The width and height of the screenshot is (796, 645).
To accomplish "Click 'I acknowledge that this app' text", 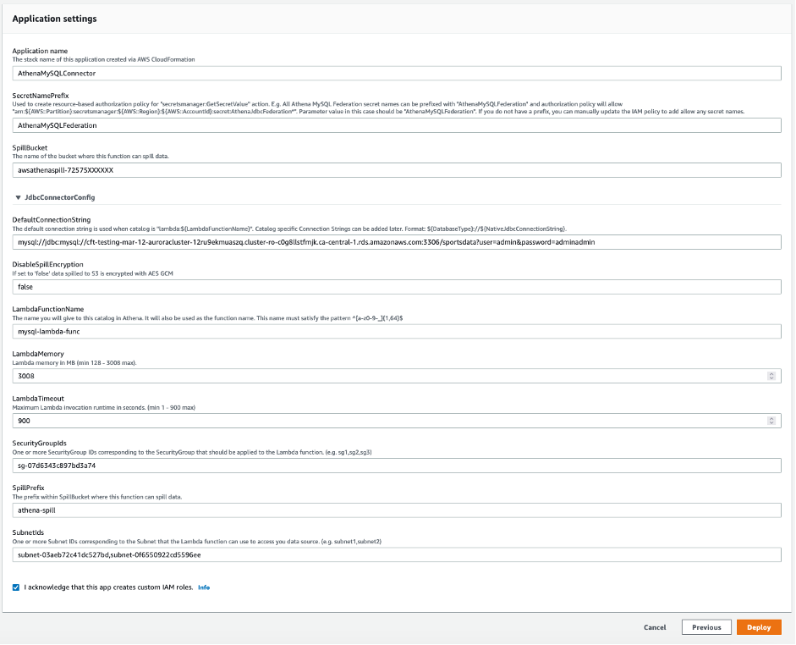I will click(x=108, y=587).
